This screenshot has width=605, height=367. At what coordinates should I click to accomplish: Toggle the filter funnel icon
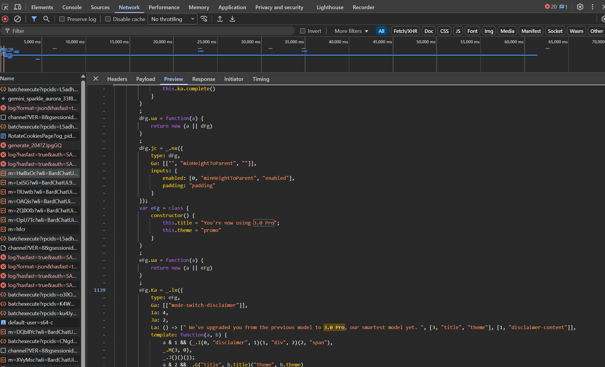coord(34,19)
